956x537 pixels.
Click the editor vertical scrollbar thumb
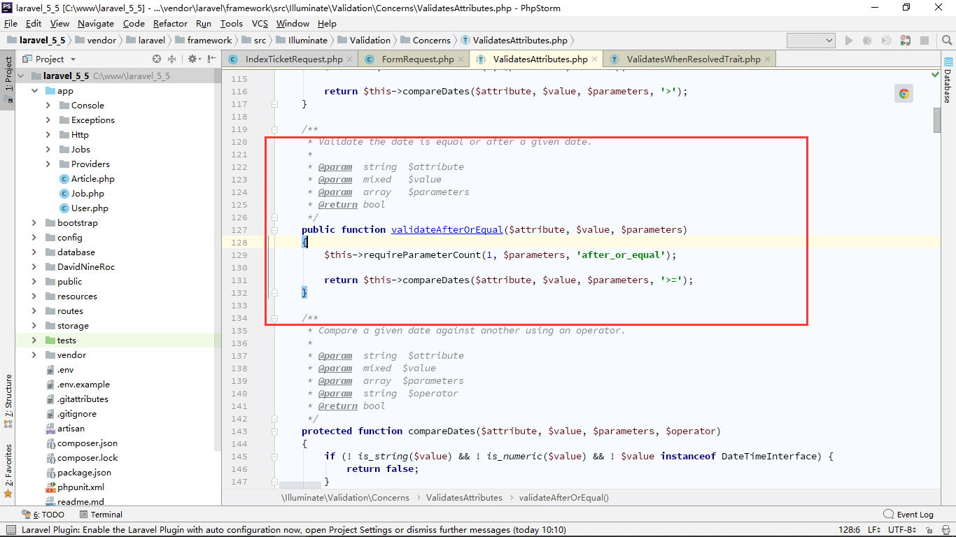937,120
